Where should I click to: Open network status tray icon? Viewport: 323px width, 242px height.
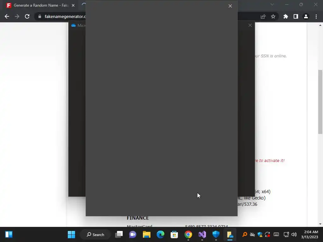286,234
